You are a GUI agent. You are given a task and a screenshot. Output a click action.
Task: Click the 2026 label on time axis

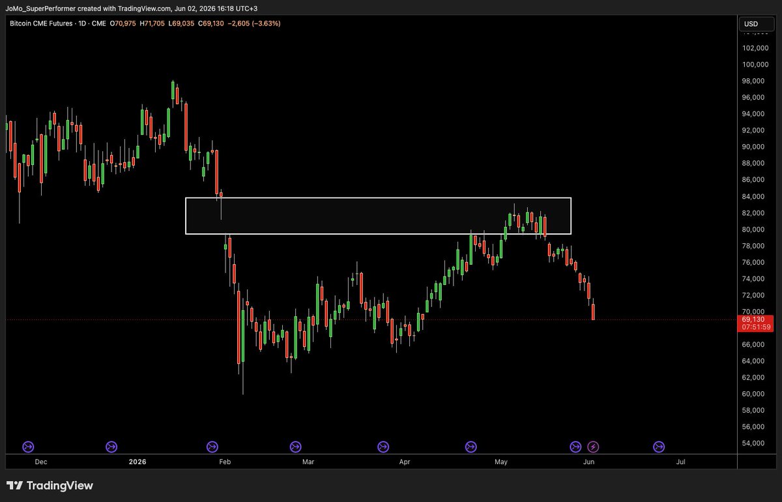pos(138,462)
